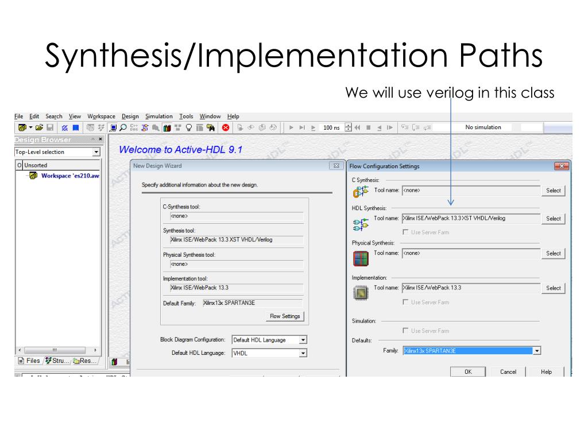588x441 pixels.
Task: Click the End simulation square stop icon
Action: point(368,127)
